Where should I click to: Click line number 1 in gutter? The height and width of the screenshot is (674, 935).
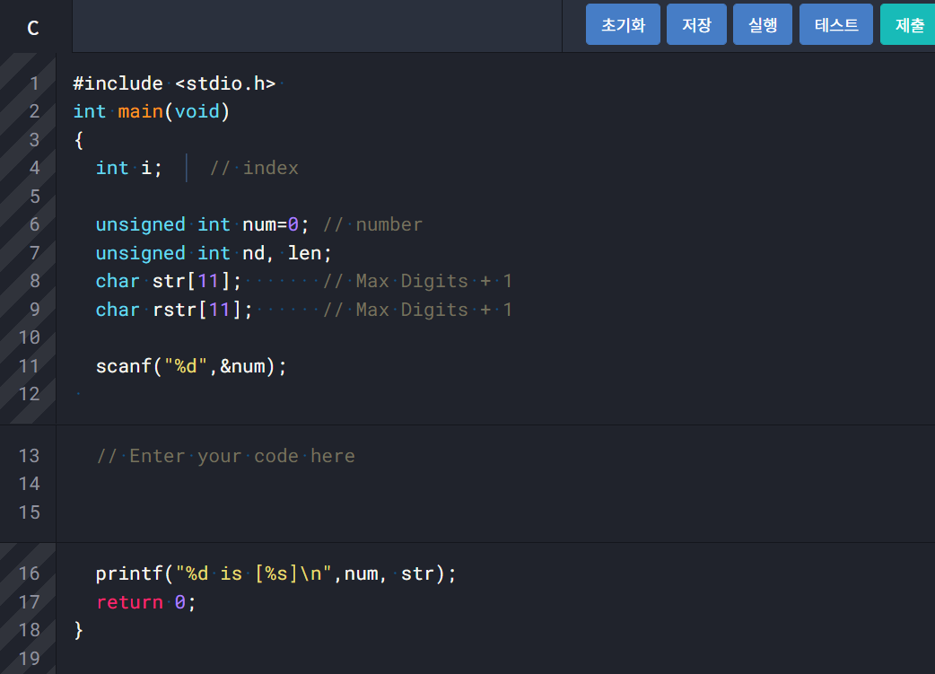35,83
